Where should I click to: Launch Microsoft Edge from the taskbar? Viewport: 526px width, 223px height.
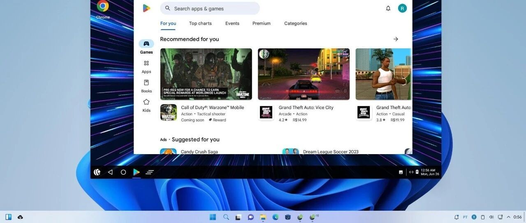[x=276, y=217]
